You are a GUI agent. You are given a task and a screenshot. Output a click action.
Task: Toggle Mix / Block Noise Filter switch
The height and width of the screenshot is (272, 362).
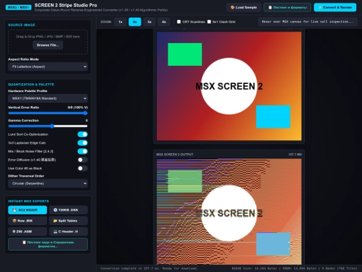(x=82, y=151)
